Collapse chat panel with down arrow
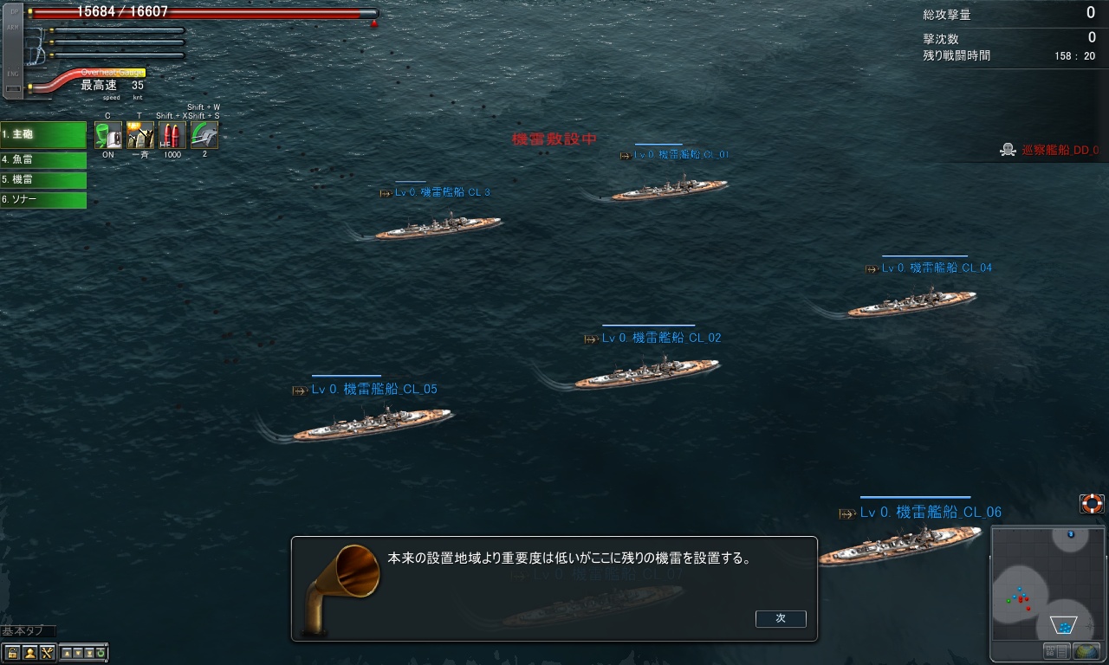Viewport: 1109px width, 665px height. click(78, 653)
